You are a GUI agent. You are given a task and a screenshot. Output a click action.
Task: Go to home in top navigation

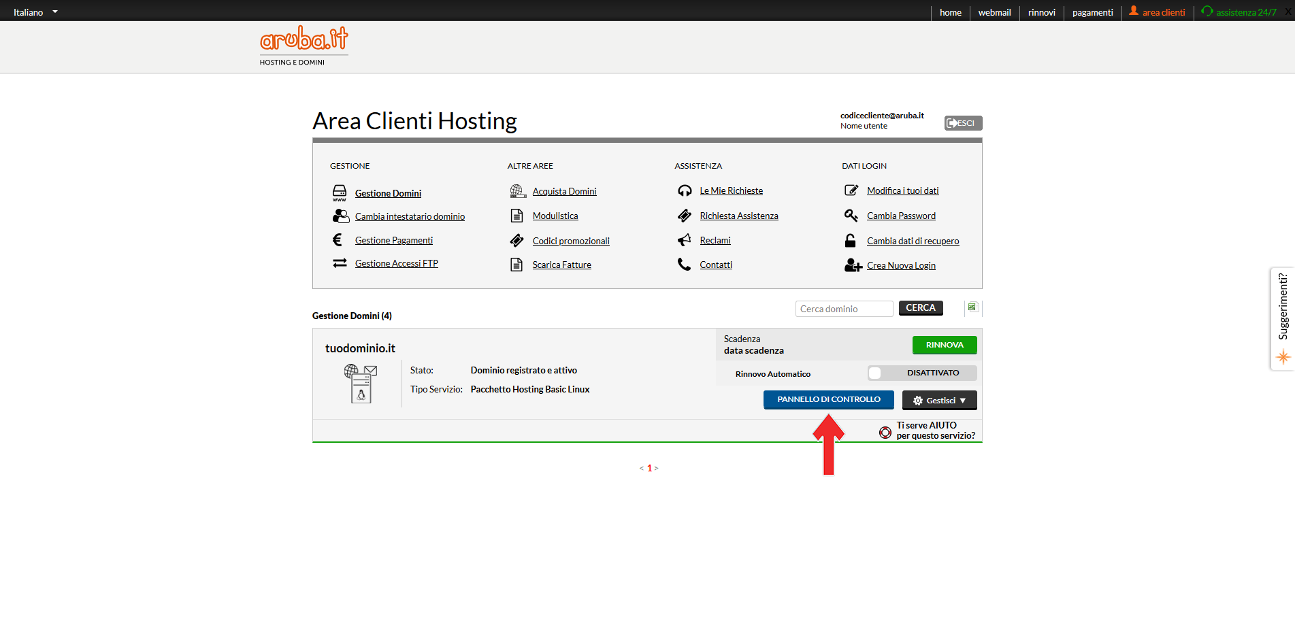[950, 12]
